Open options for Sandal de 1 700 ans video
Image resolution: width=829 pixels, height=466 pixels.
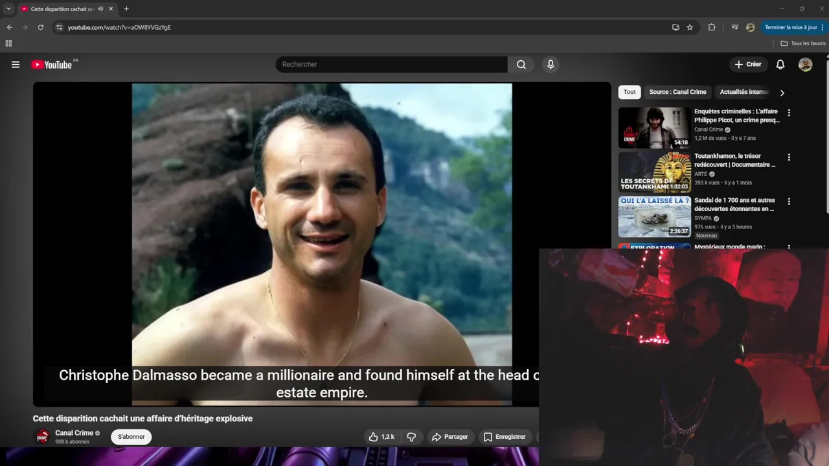pos(789,201)
